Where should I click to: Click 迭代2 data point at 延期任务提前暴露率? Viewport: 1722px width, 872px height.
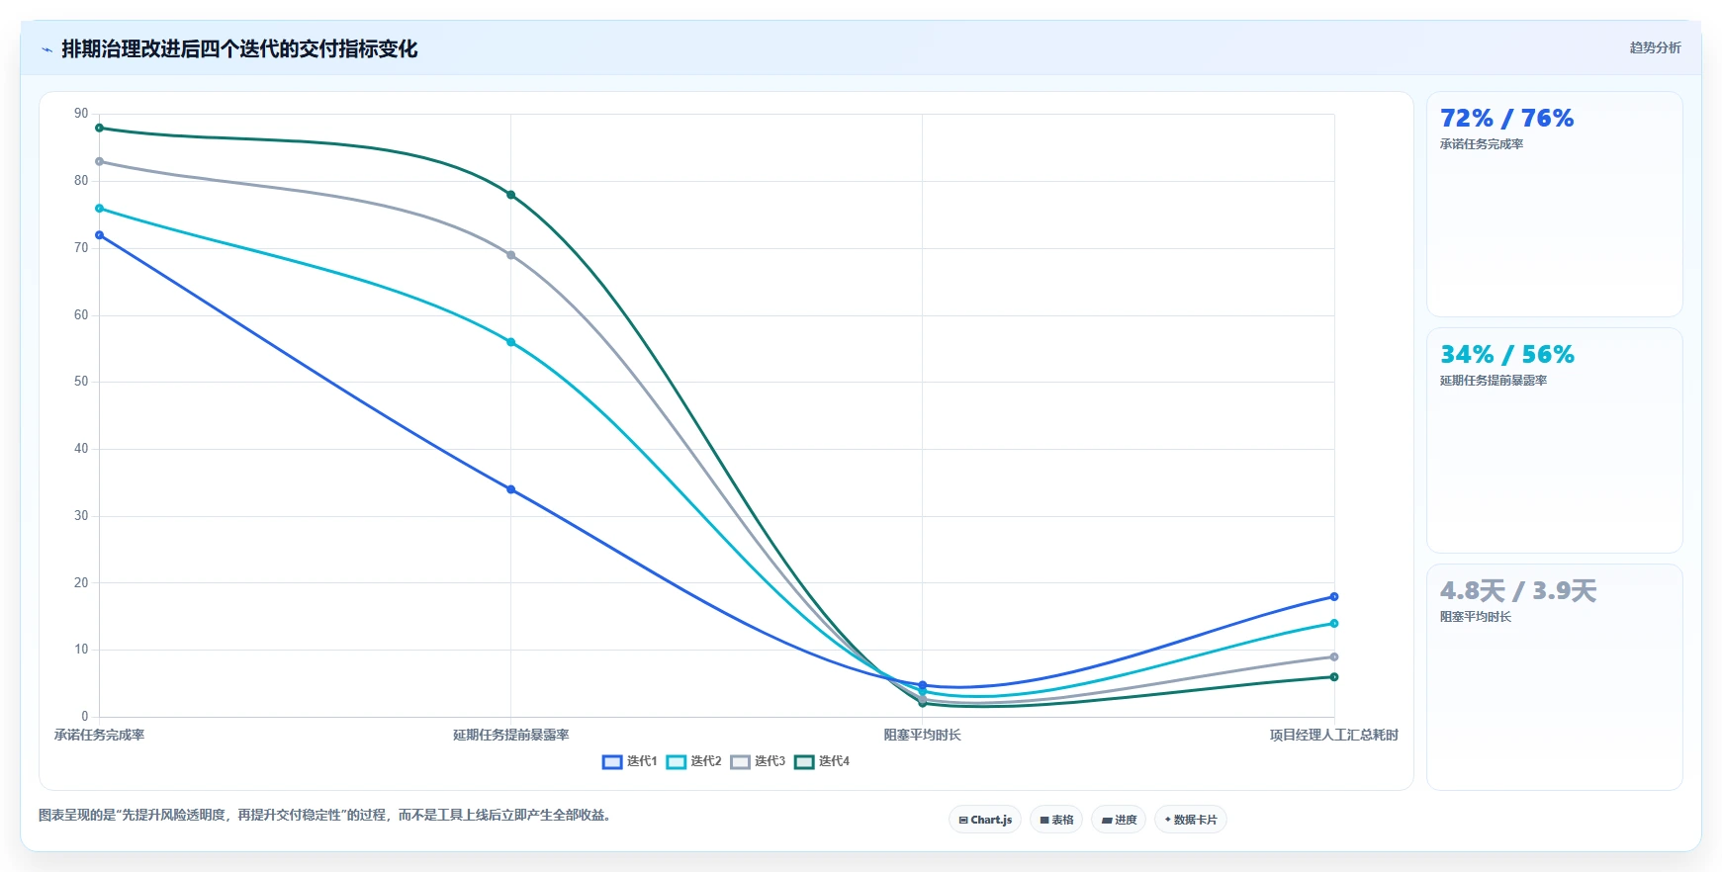click(x=510, y=342)
